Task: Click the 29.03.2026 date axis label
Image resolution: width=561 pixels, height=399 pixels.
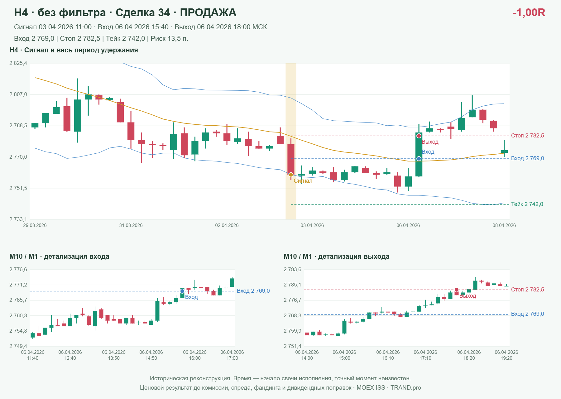Action: 35,225
